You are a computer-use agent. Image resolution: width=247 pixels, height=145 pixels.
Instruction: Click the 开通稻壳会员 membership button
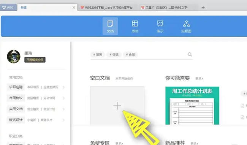coord(35,60)
